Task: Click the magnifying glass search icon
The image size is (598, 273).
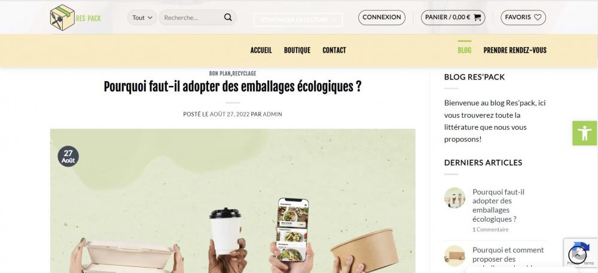Action: (228, 17)
